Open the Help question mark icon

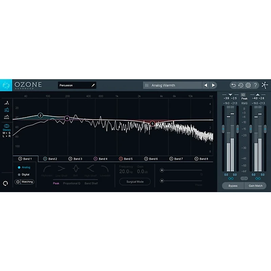click(255, 85)
